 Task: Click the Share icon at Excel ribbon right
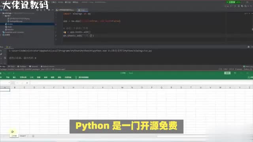pos(250,77)
